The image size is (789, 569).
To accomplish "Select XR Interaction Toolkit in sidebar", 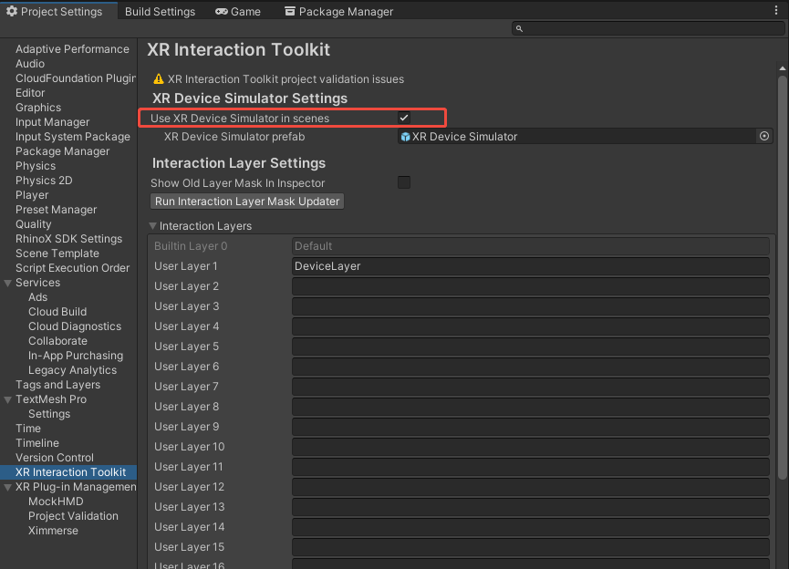I will pyautogui.click(x=68, y=472).
